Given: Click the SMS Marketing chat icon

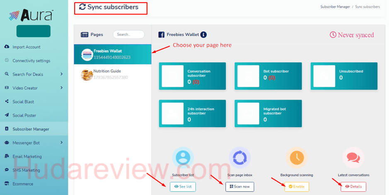Looking at the screenshot, I should (7, 170).
